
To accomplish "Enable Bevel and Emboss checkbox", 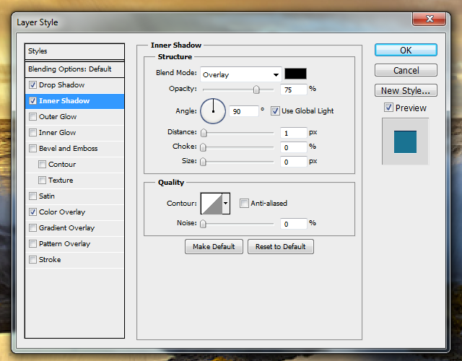I will 32,148.
